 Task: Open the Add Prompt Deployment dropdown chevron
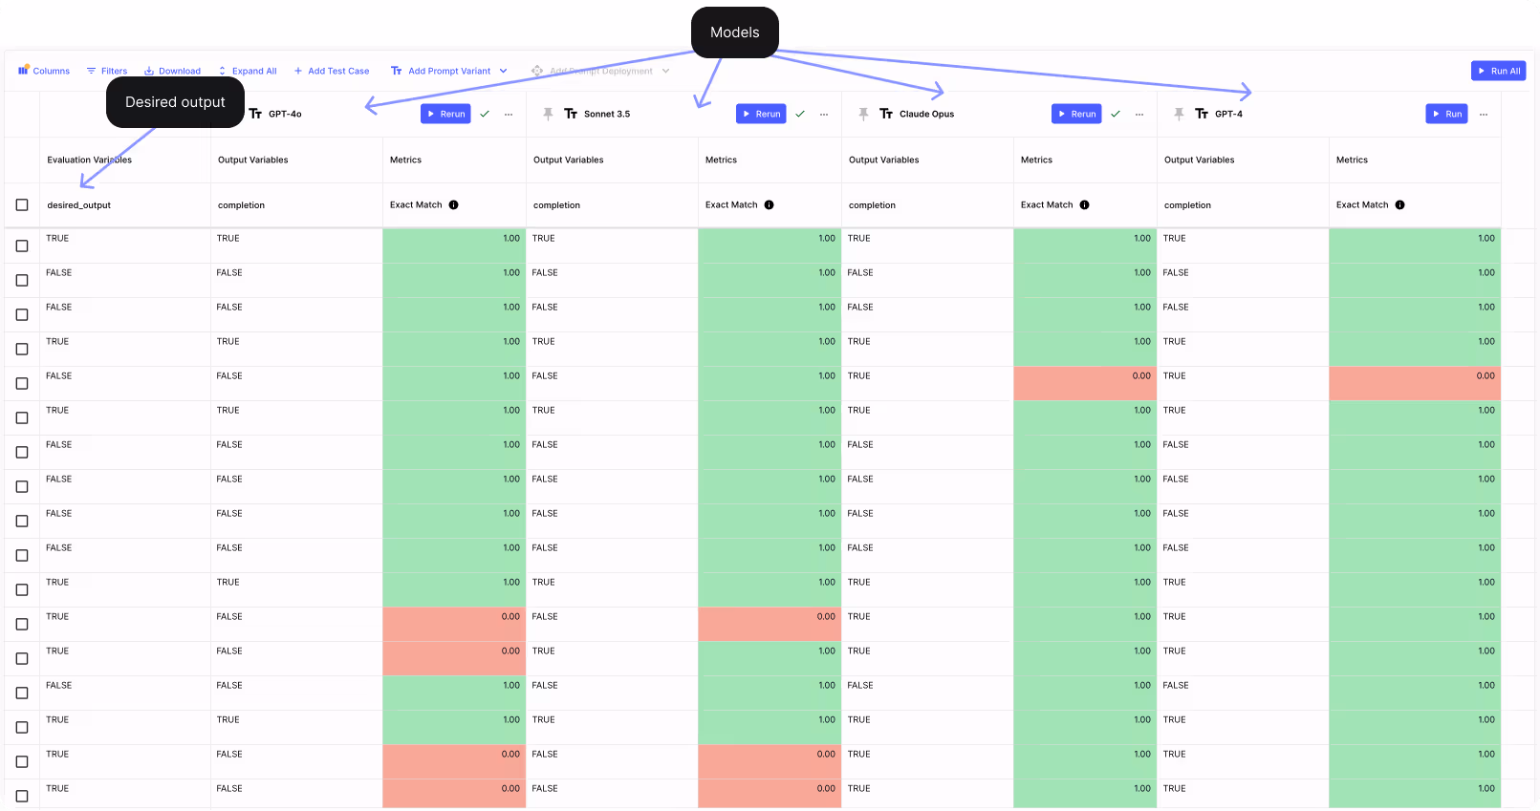pyautogui.click(x=666, y=71)
